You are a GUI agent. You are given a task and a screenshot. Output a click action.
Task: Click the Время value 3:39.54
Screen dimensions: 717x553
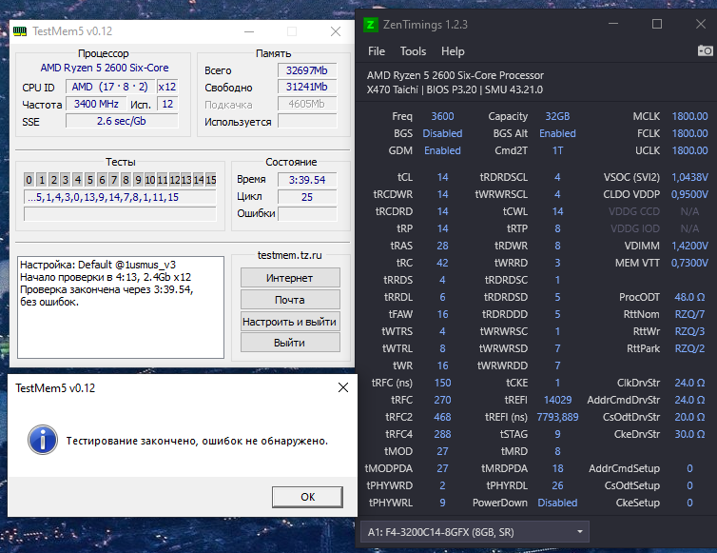coord(307,180)
